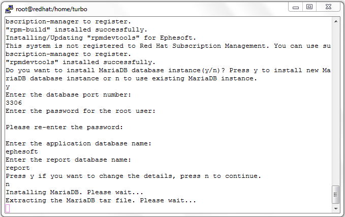345x217 pixels.
Task: Click the "Enter the application database name:" prompt
Action: pyautogui.click(x=79, y=143)
